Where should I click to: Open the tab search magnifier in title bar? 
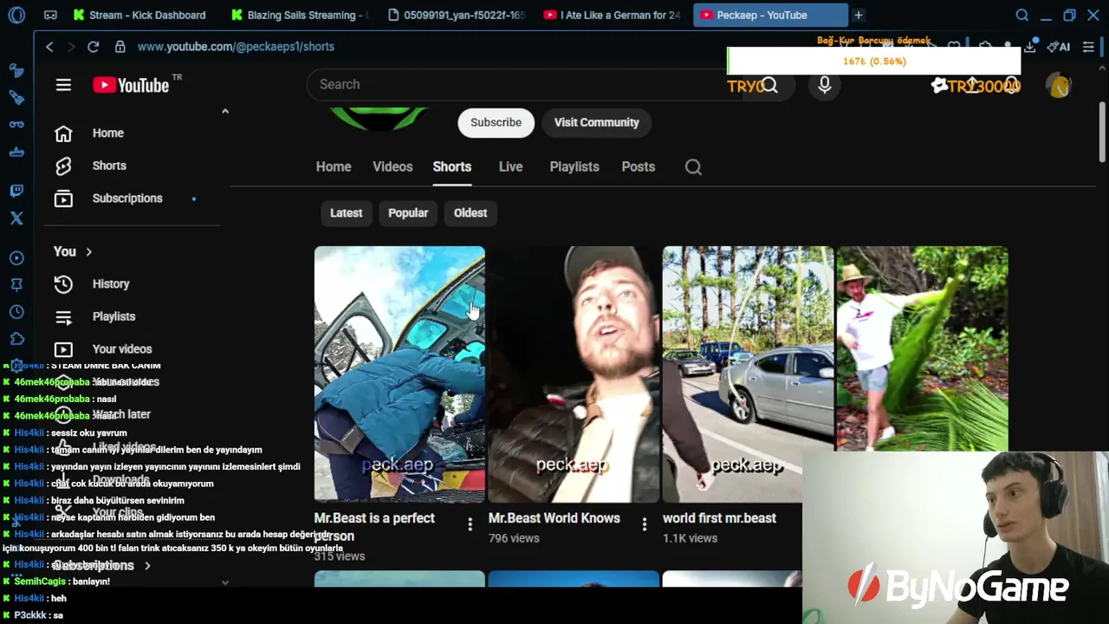point(1021,15)
